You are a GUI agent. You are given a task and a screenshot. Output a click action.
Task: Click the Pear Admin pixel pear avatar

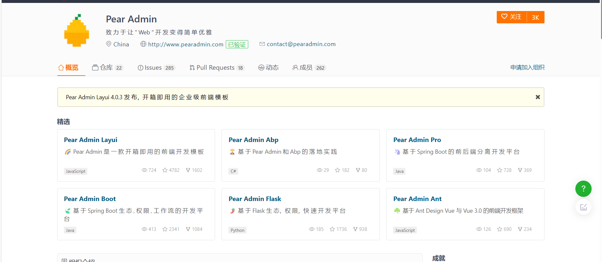(x=77, y=31)
